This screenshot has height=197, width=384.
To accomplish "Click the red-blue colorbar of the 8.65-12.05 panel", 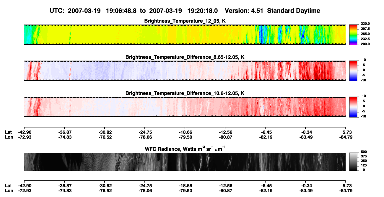I will [354, 71].
